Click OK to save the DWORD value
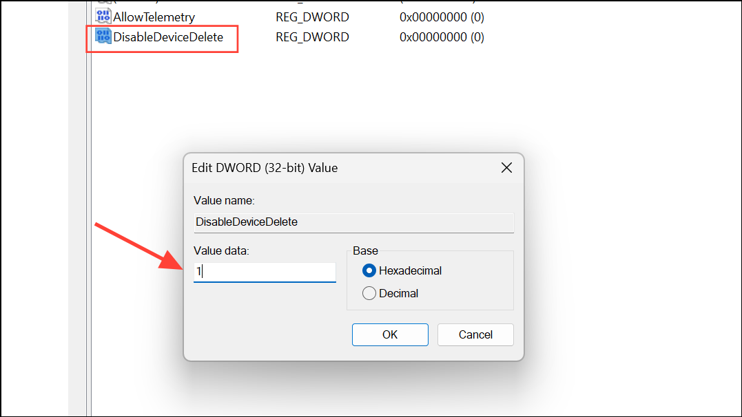Screen dimensions: 742x417 click(390, 334)
